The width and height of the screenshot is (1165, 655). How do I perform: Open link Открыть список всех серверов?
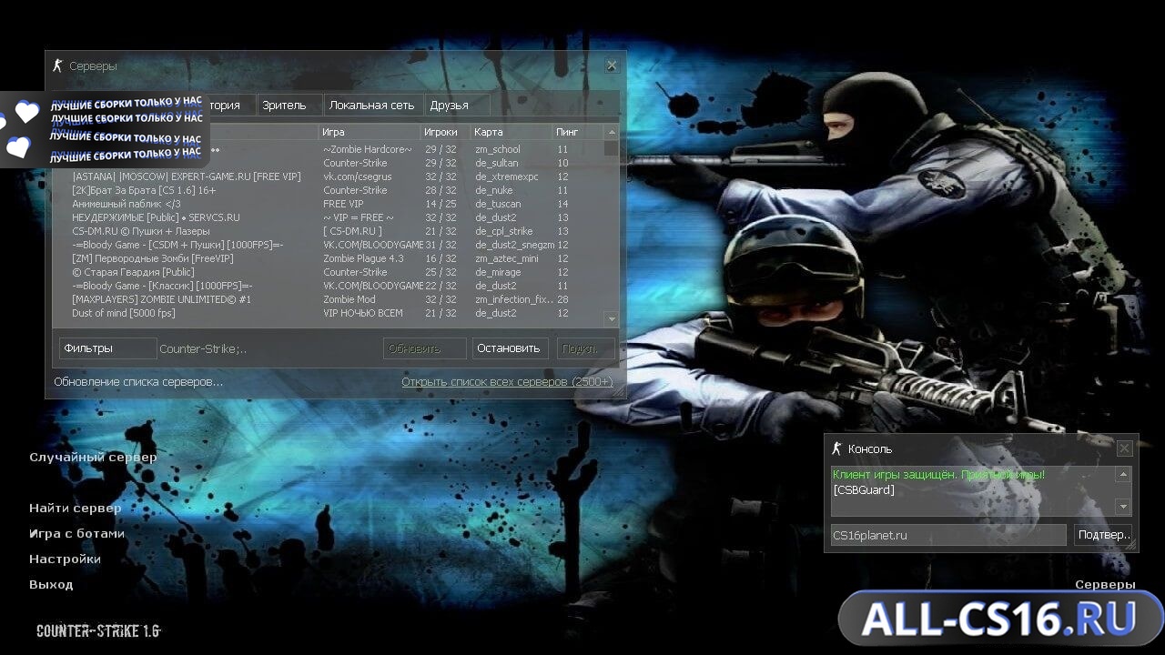tap(507, 382)
